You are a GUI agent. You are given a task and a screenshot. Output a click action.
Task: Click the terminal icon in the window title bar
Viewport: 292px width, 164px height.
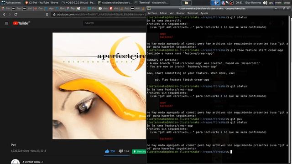149,9
